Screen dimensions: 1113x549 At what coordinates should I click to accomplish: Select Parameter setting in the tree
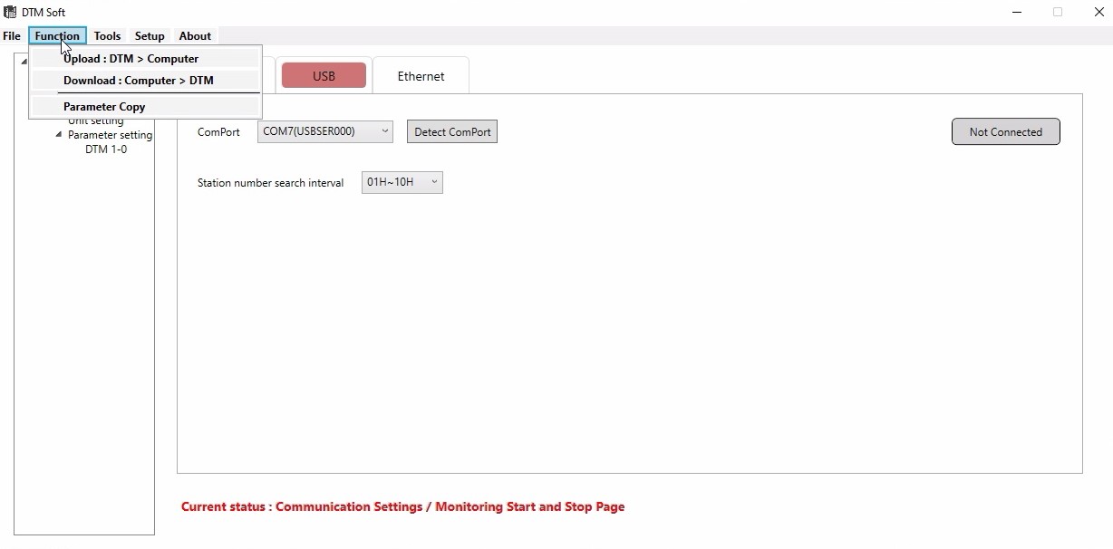coord(110,135)
